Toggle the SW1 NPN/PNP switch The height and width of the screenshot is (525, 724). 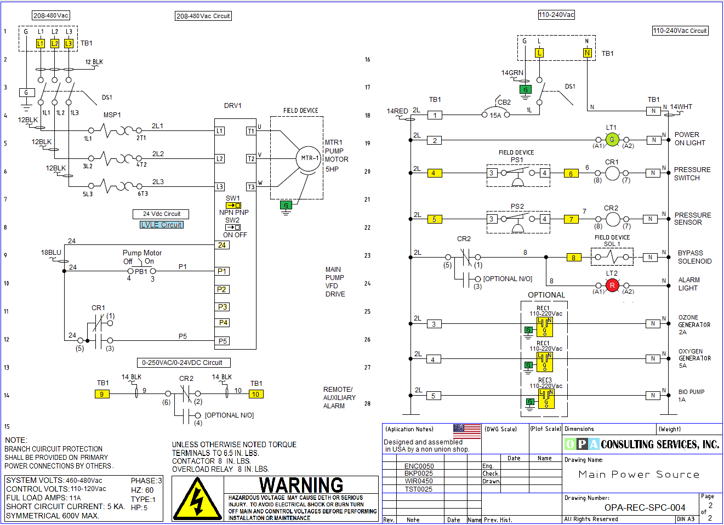pos(233,206)
